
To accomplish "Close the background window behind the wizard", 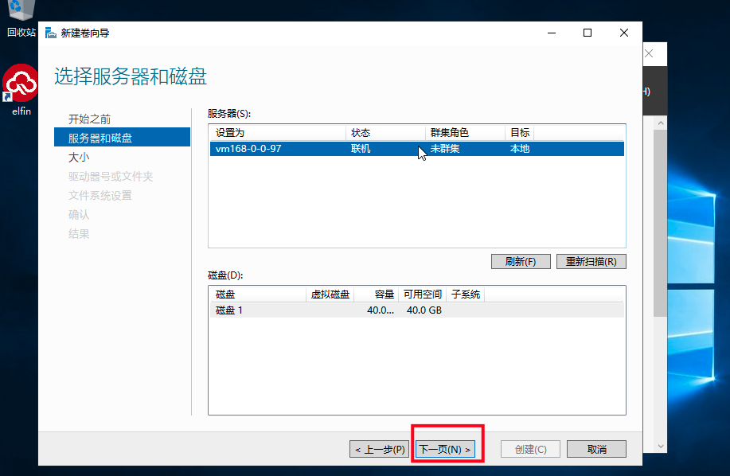I will 649,53.
